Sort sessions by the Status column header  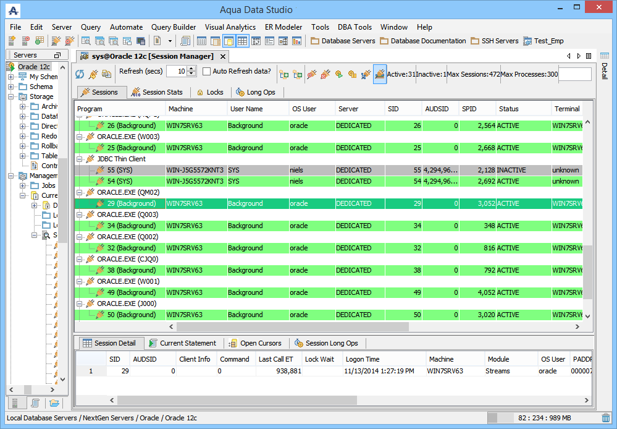[508, 109]
